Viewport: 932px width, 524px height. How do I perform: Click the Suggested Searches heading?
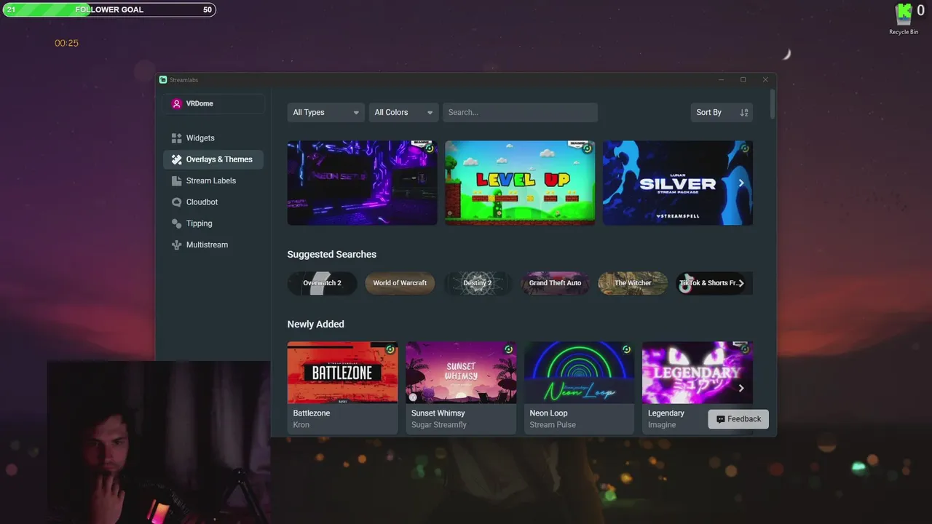click(332, 255)
